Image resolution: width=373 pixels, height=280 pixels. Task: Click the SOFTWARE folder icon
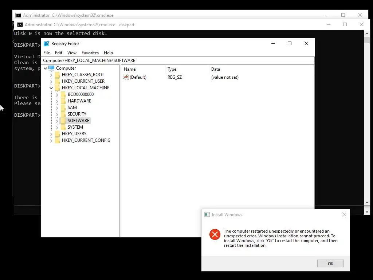pyautogui.click(x=63, y=121)
